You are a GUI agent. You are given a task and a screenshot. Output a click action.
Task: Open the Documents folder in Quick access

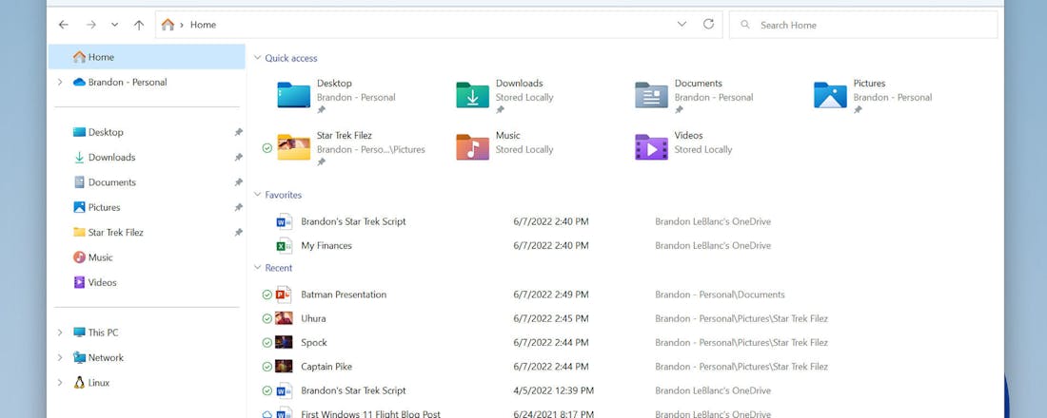pos(695,95)
